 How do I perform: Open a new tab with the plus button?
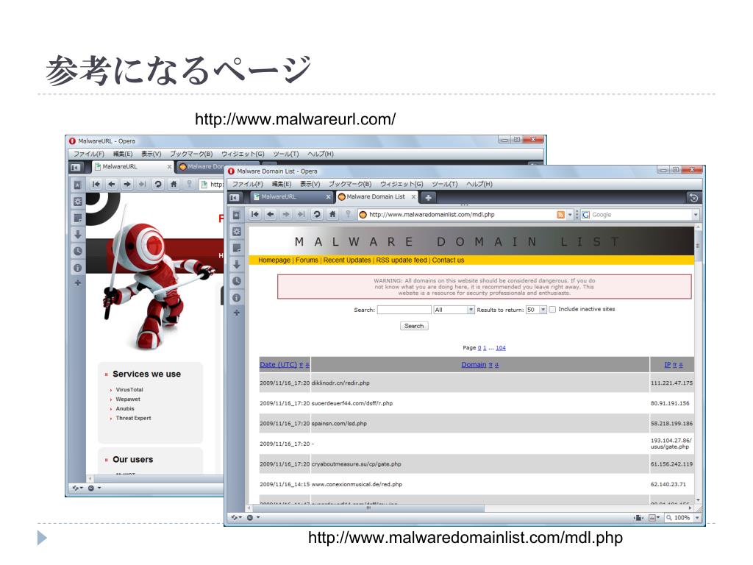point(429,197)
